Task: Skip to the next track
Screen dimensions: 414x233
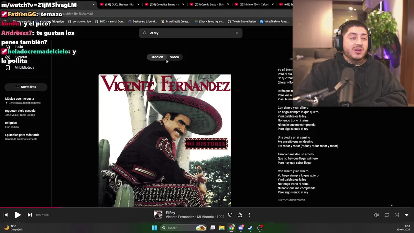Action: (x=29, y=215)
